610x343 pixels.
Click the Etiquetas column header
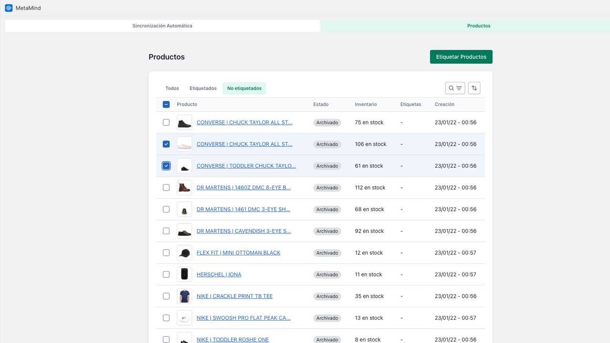click(x=411, y=104)
